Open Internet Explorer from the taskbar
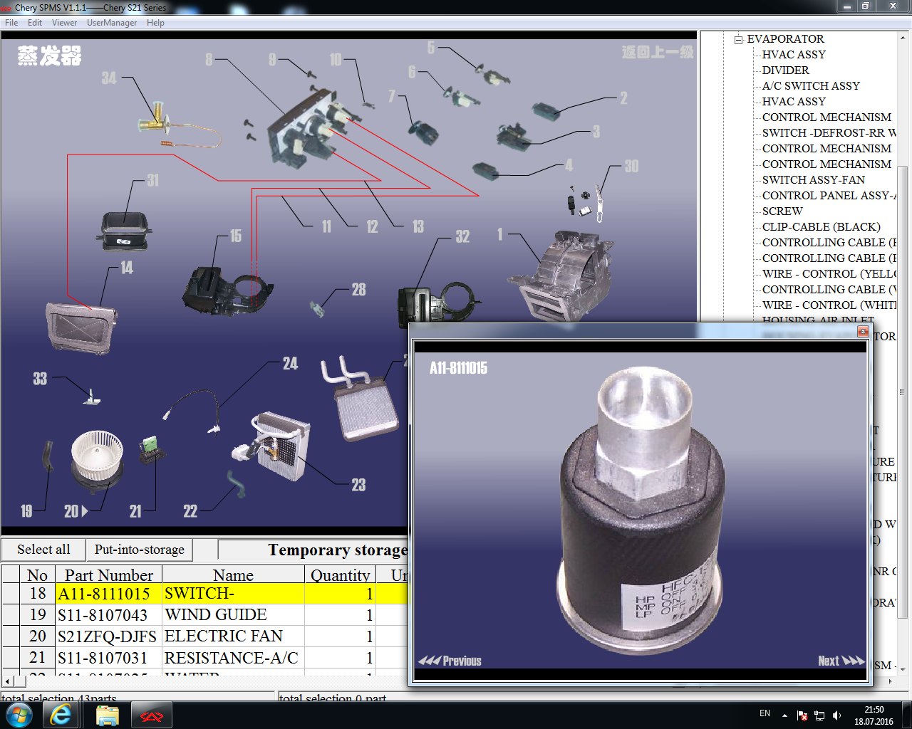Screen dimensions: 912x729 (61, 715)
